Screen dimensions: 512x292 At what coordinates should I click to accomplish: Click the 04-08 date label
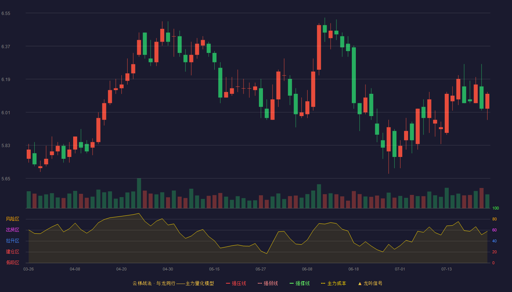[75, 269]
